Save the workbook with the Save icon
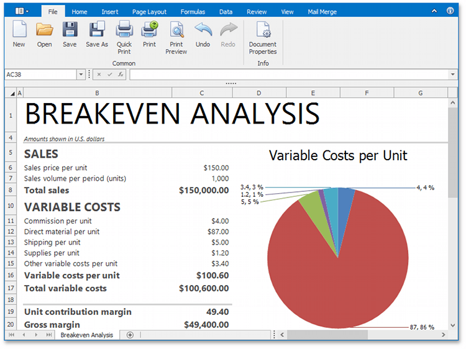 70,29
